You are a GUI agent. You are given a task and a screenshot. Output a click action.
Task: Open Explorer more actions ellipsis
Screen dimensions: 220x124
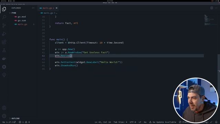pyautogui.click(x=33, y=8)
